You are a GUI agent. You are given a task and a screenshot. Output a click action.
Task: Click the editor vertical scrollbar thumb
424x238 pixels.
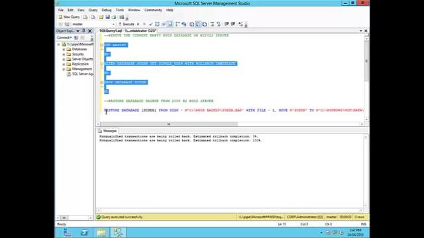coord(366,61)
